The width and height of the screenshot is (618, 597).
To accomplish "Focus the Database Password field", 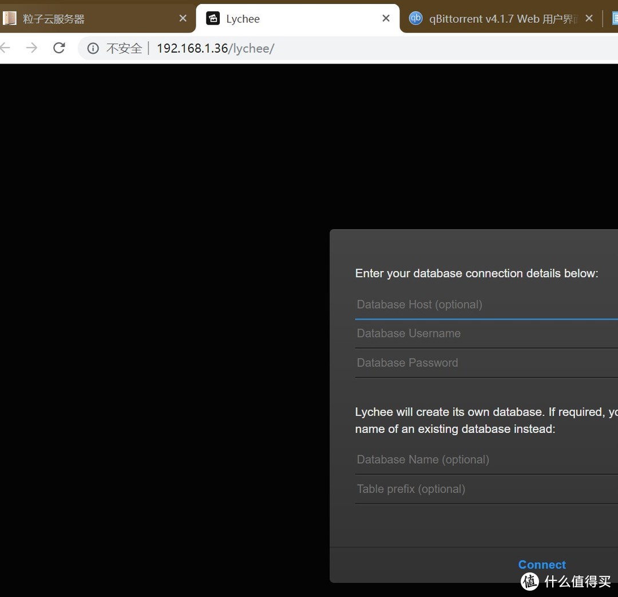I will [x=486, y=363].
